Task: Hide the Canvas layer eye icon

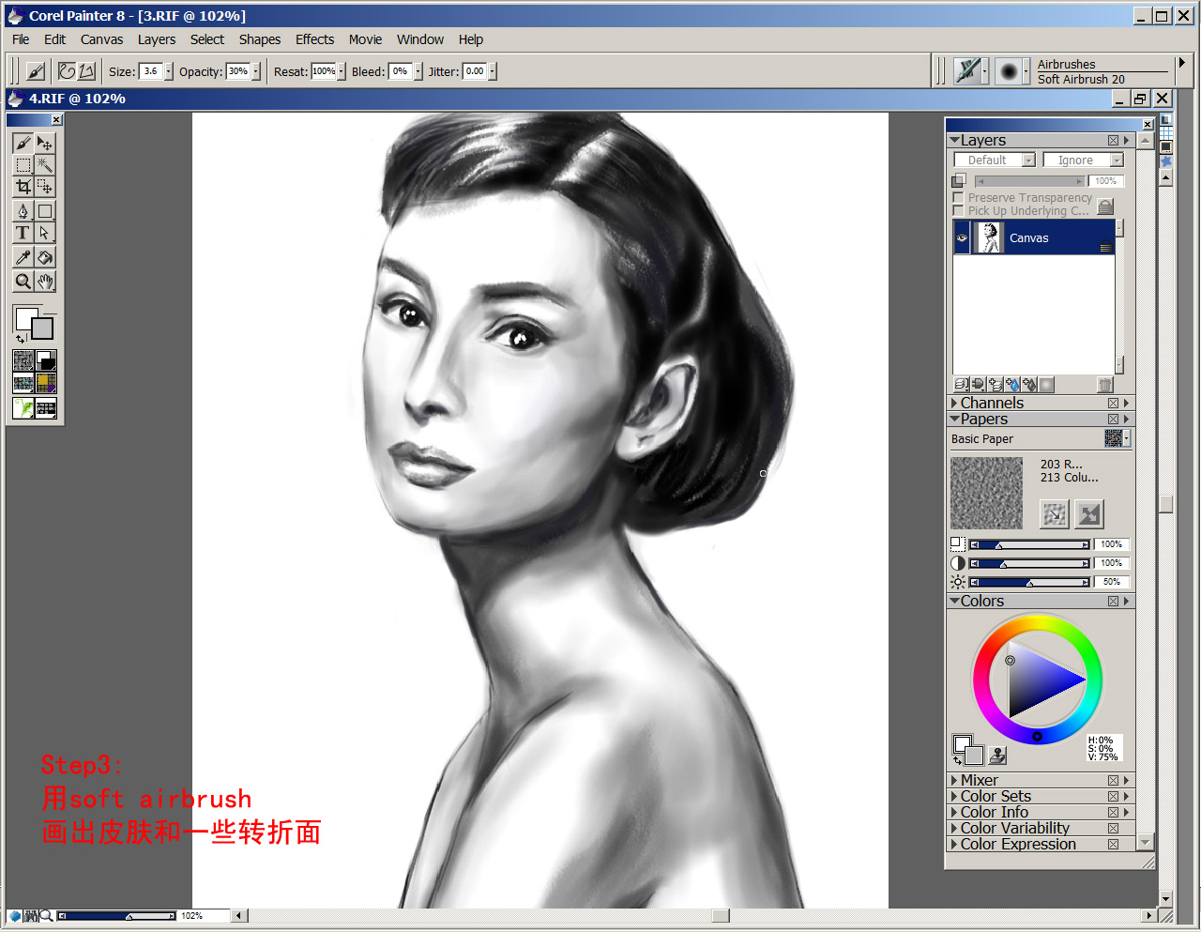Action: tap(962, 238)
